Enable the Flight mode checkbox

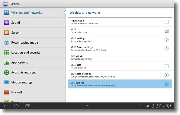166,22
